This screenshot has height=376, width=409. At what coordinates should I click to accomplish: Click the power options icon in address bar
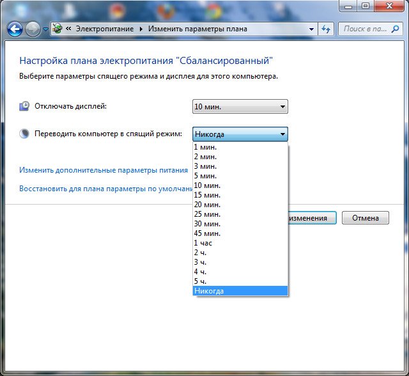pyautogui.click(x=58, y=28)
